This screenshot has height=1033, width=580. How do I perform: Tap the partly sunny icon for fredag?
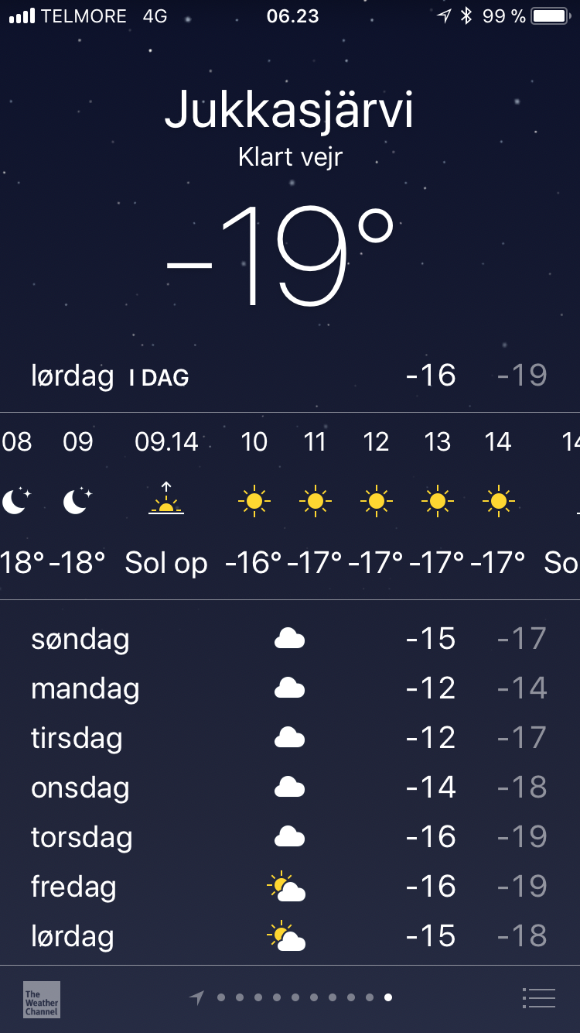coord(286,887)
